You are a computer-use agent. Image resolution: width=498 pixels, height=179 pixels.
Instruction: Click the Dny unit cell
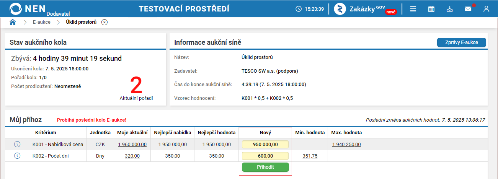[100, 156]
